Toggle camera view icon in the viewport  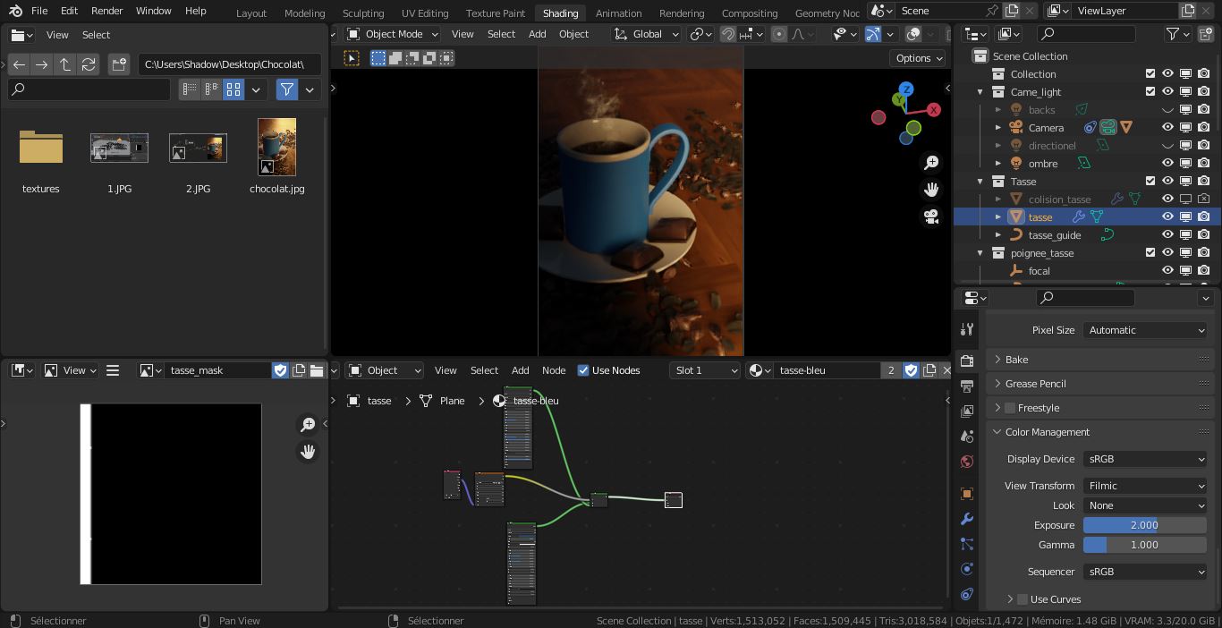(931, 216)
